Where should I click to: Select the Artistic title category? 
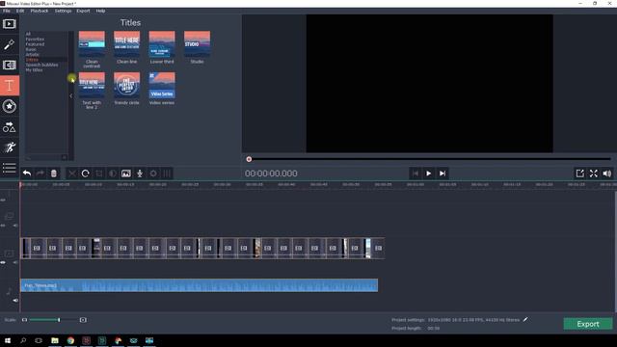pos(33,54)
